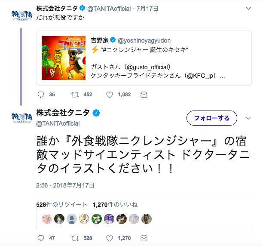Open the 2:56 - 2018年7月17日 timestamp
The image size is (263, 246).
pyautogui.click(x=65, y=185)
